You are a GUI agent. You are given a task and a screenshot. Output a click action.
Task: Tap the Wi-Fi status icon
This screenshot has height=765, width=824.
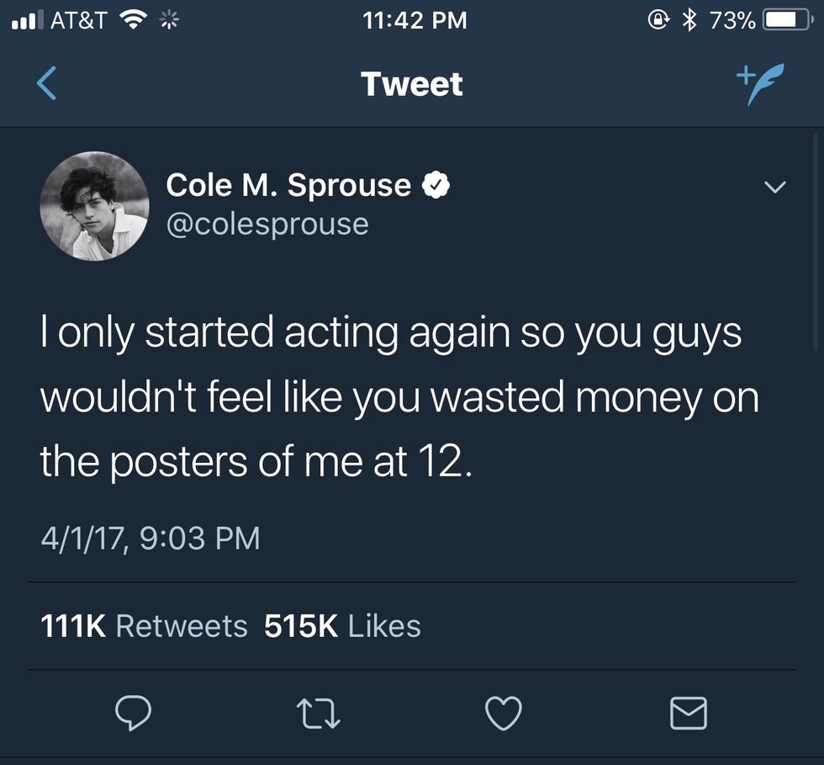[x=132, y=20]
